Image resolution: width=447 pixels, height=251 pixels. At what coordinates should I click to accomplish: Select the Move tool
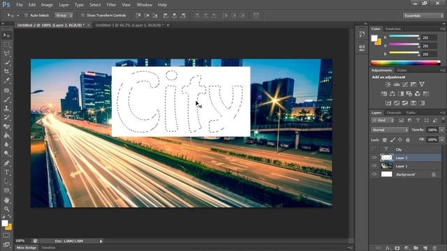6,36
